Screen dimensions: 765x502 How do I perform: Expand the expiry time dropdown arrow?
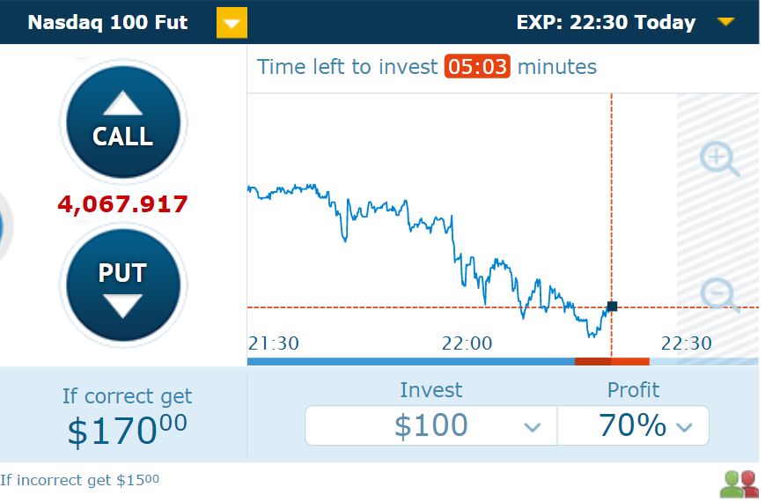[x=726, y=21]
